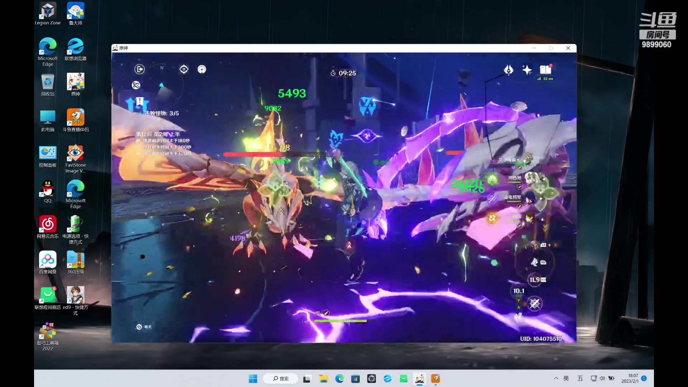Open the 360压缩 desktop icon

pos(76,262)
